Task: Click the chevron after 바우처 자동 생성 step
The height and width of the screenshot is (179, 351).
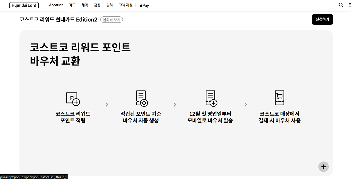Action: tap(175, 104)
